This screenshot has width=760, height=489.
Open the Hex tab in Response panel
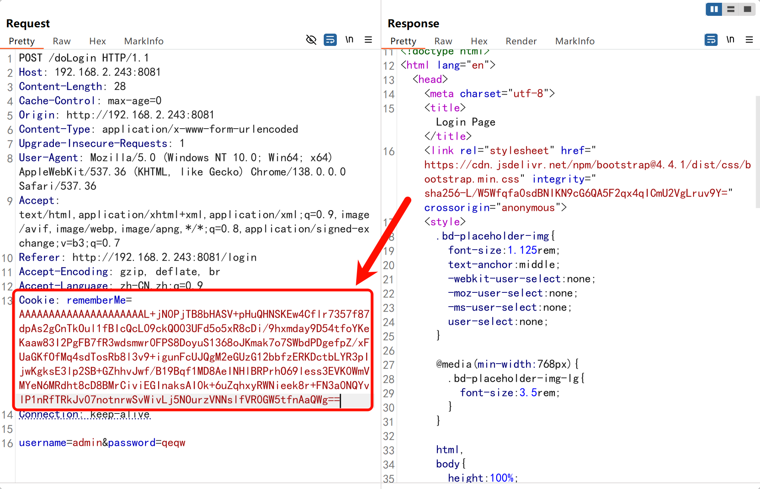point(479,41)
